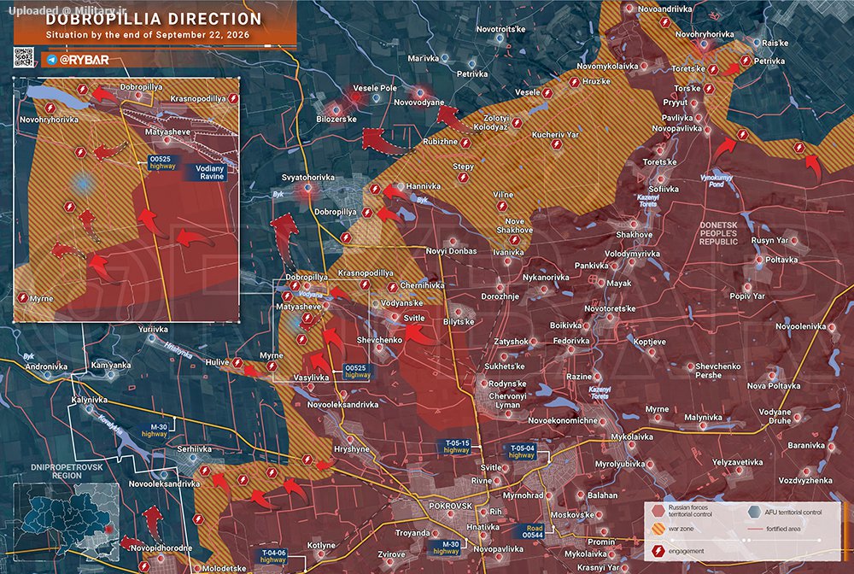Click the 'Yelyzavetivka' town label

click(x=738, y=462)
